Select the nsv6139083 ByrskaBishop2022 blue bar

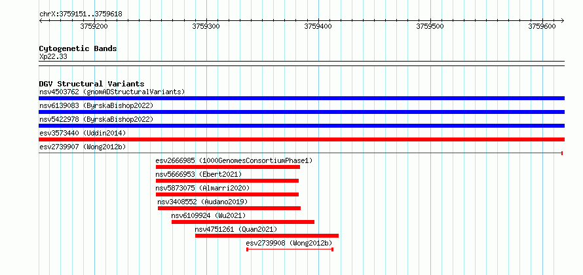pyautogui.click(x=301, y=112)
